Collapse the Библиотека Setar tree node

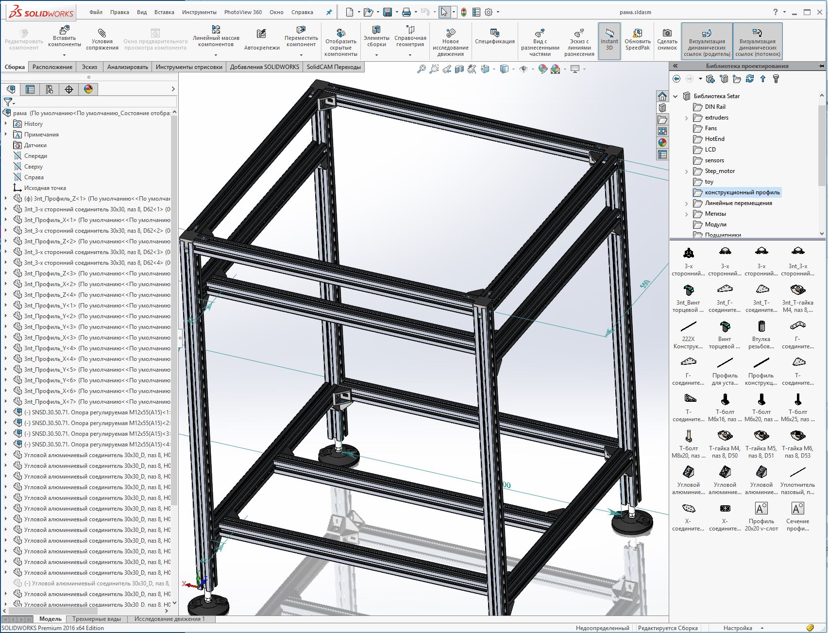click(x=676, y=96)
